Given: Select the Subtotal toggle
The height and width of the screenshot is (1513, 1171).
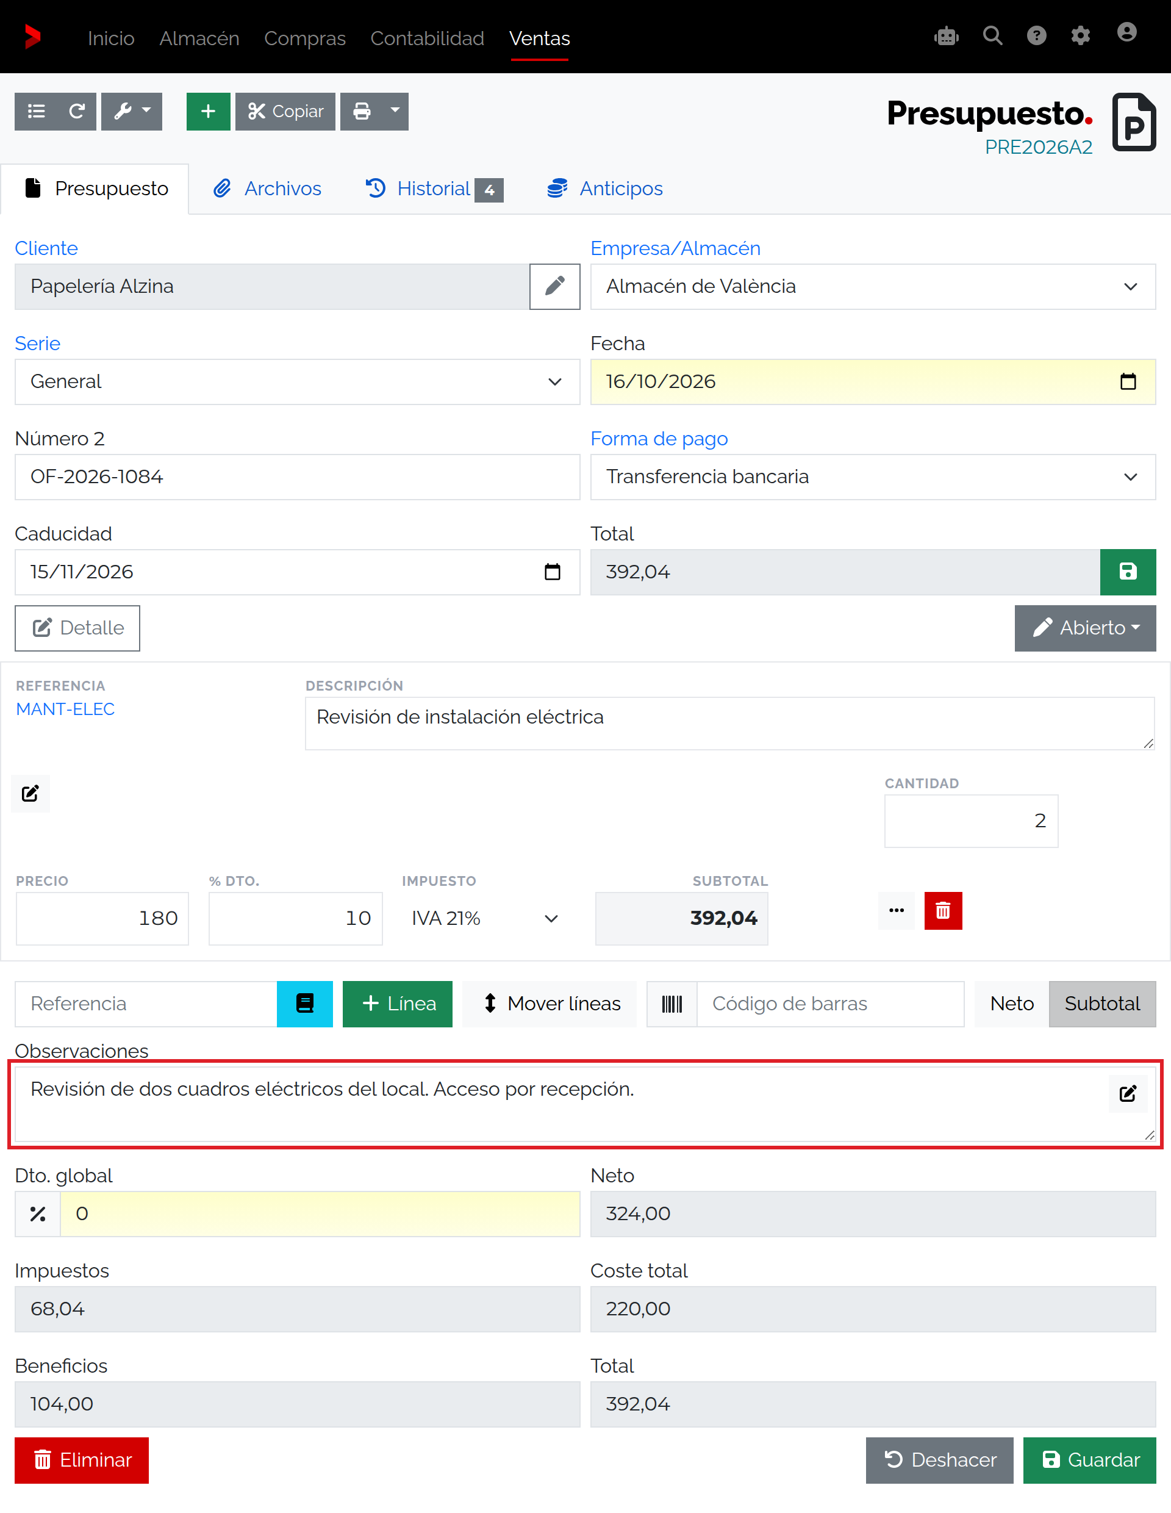Looking at the screenshot, I should [x=1101, y=1004].
